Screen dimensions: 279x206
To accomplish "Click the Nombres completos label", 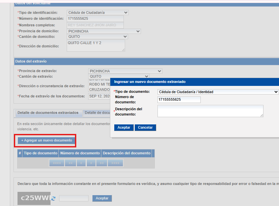I will click(x=36, y=25).
